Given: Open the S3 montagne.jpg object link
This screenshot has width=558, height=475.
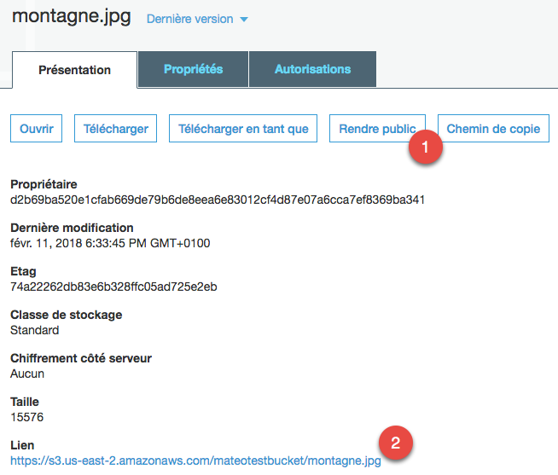Looking at the screenshot, I should click(195, 461).
